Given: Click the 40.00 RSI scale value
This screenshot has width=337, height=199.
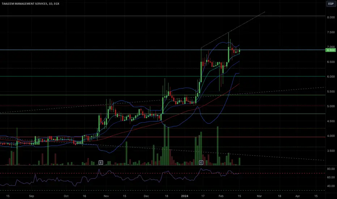Looking at the screenshot, I should click(x=331, y=186).
